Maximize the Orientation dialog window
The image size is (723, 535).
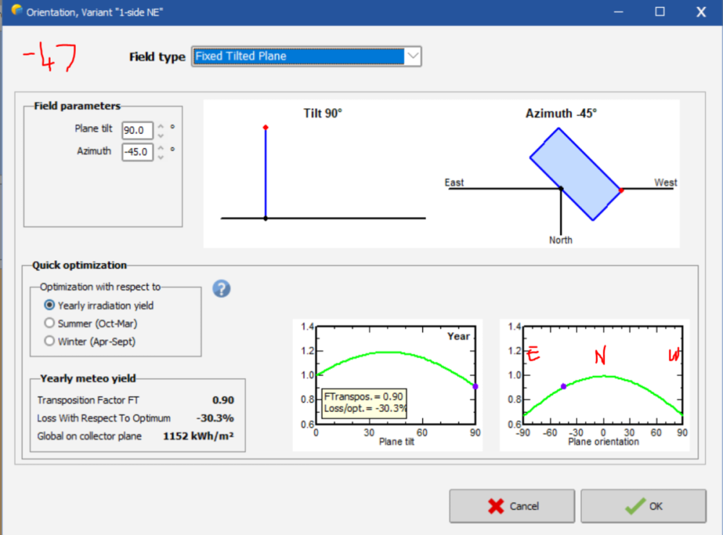(x=659, y=12)
